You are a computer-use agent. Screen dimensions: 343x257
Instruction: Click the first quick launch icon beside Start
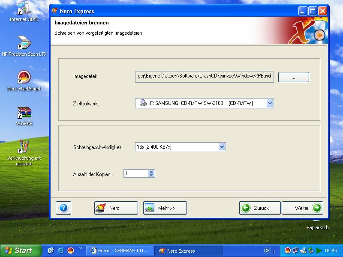tap(51, 251)
